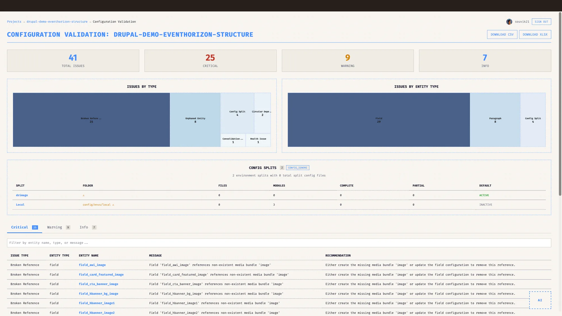The height and width of the screenshot is (316, 562).
Task: Open the Local split link
Action: (20, 205)
